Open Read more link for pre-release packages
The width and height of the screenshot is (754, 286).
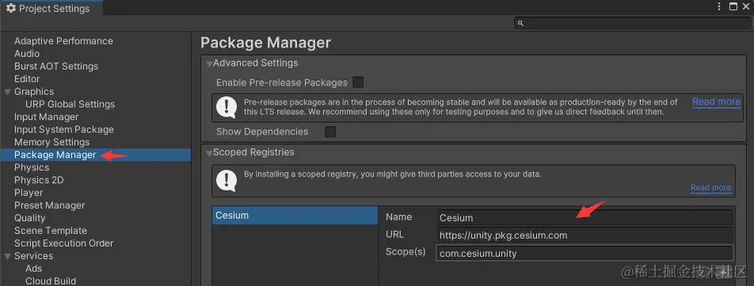716,102
